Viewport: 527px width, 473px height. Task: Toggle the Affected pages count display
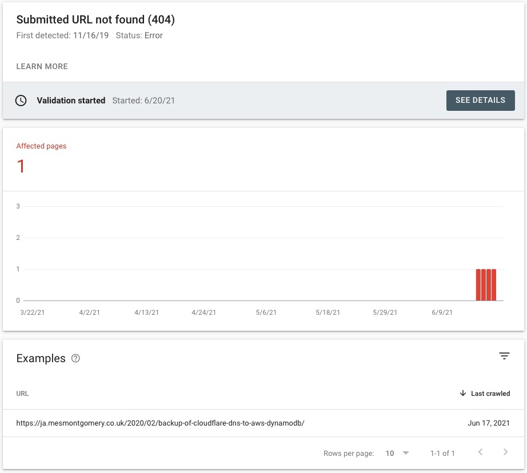click(x=21, y=166)
